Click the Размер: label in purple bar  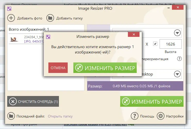[95, 86]
